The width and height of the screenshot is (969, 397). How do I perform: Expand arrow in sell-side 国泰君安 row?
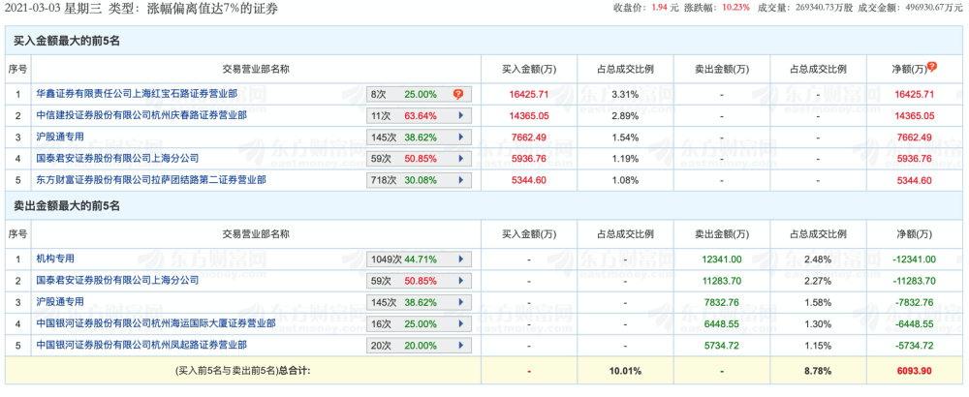coord(460,281)
